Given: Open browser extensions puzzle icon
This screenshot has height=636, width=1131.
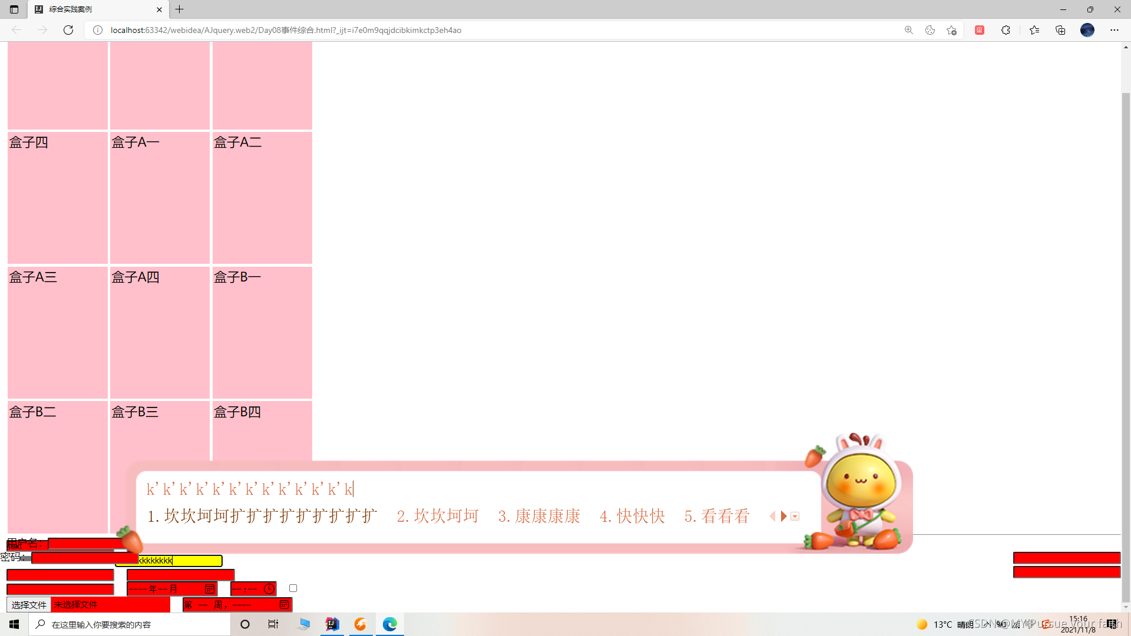Looking at the screenshot, I should point(1006,30).
